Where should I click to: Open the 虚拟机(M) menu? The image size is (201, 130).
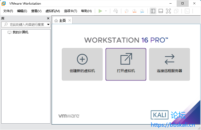[x=53, y=11]
